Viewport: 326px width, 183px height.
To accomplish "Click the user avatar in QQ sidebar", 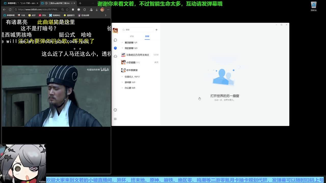I will coord(115,30).
